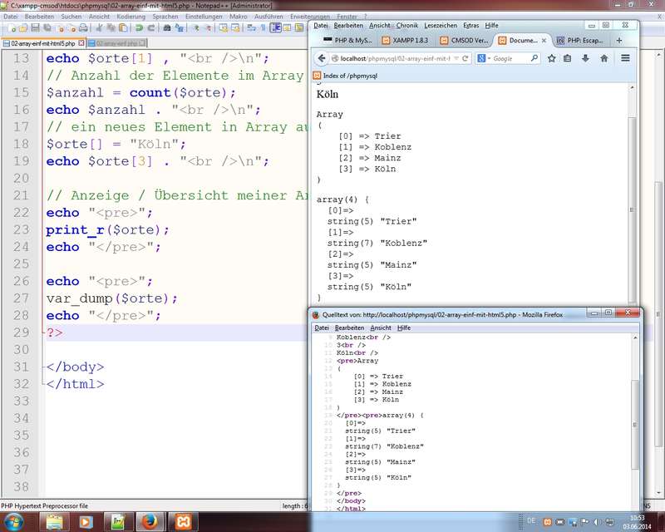Viewport: 665px width, 532px height.
Task: Open Find with the binoculars icon
Action: point(167,27)
